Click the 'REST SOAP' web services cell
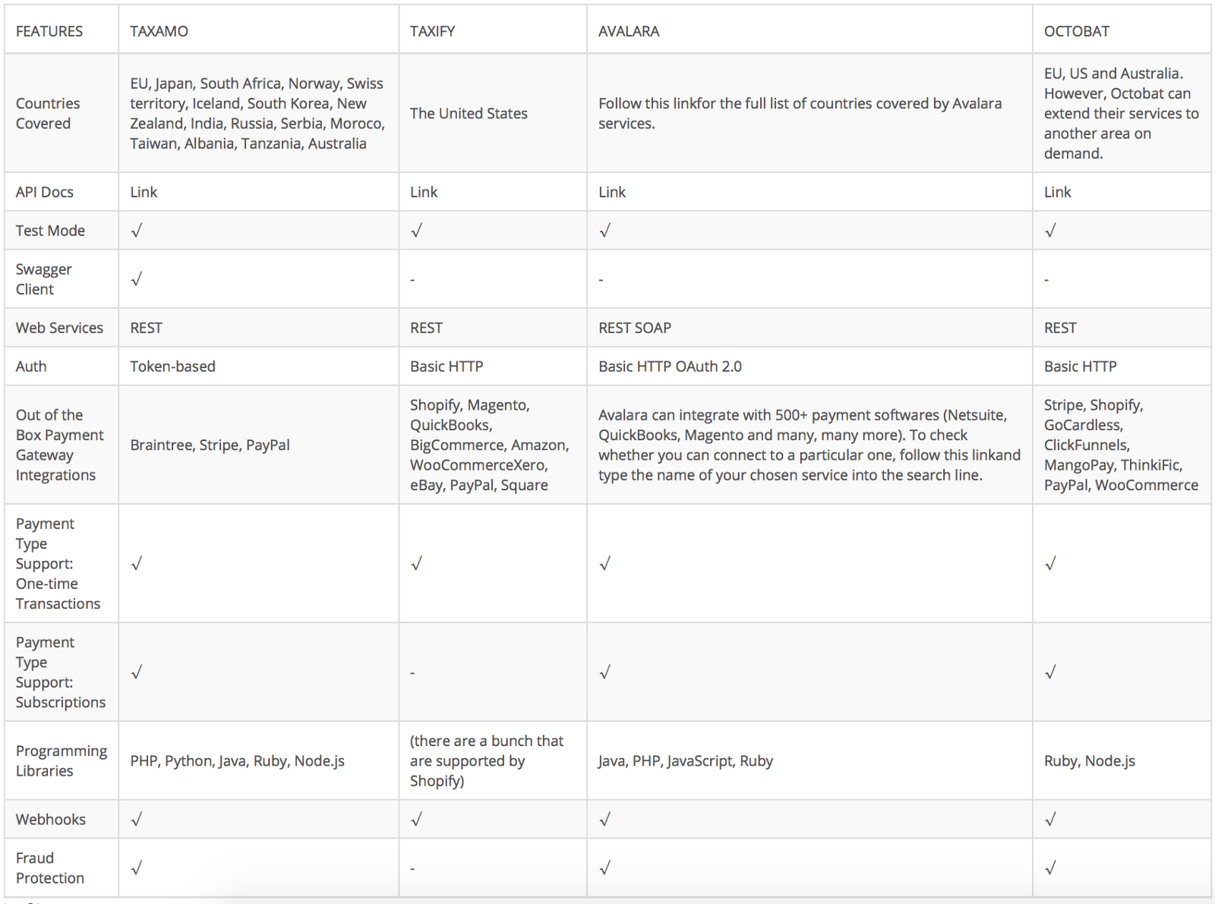 (x=635, y=328)
